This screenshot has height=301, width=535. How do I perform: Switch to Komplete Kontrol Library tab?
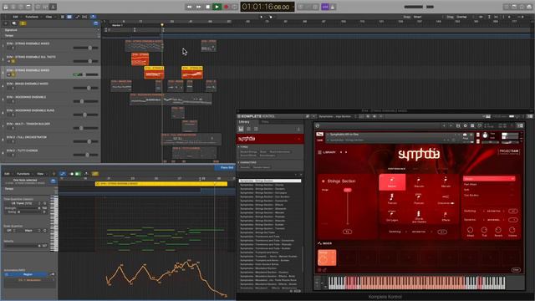coord(244,122)
